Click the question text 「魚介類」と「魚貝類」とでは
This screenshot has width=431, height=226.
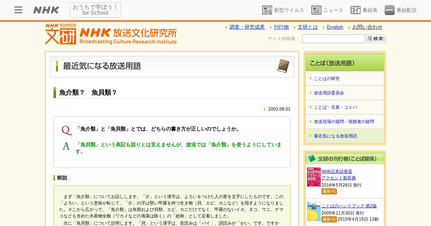point(158,129)
